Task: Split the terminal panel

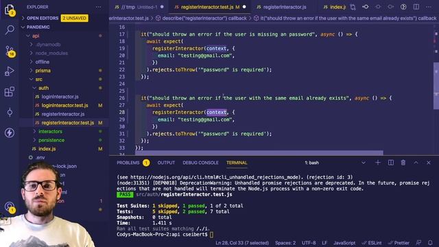Action: coord(390,163)
